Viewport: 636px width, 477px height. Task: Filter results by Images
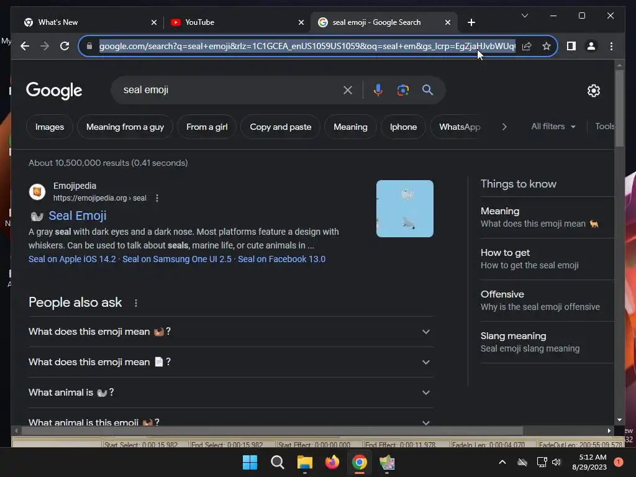50,127
